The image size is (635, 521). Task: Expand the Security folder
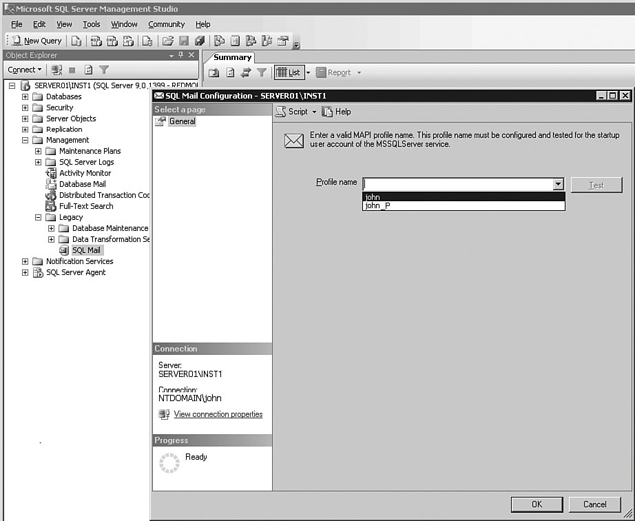coord(25,108)
